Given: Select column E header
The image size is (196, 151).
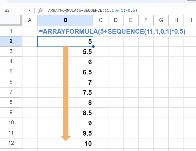Looking at the screenshot, I should [x=131, y=20].
